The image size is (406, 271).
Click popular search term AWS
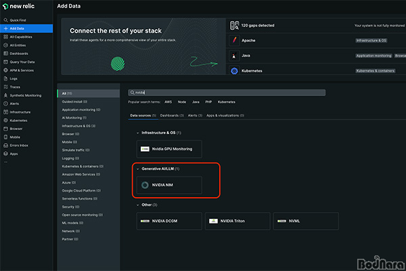[x=168, y=102]
